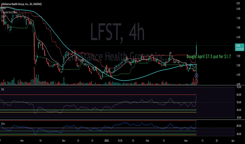245x144 pixels.
Task: Click the 6.50 price axis label
Action: [238, 37]
